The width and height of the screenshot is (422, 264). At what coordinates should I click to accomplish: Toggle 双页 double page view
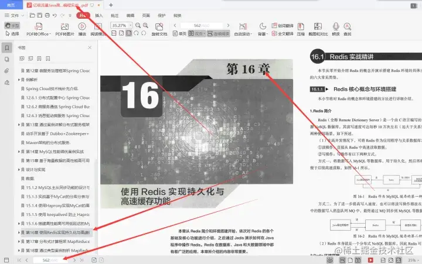(197, 33)
